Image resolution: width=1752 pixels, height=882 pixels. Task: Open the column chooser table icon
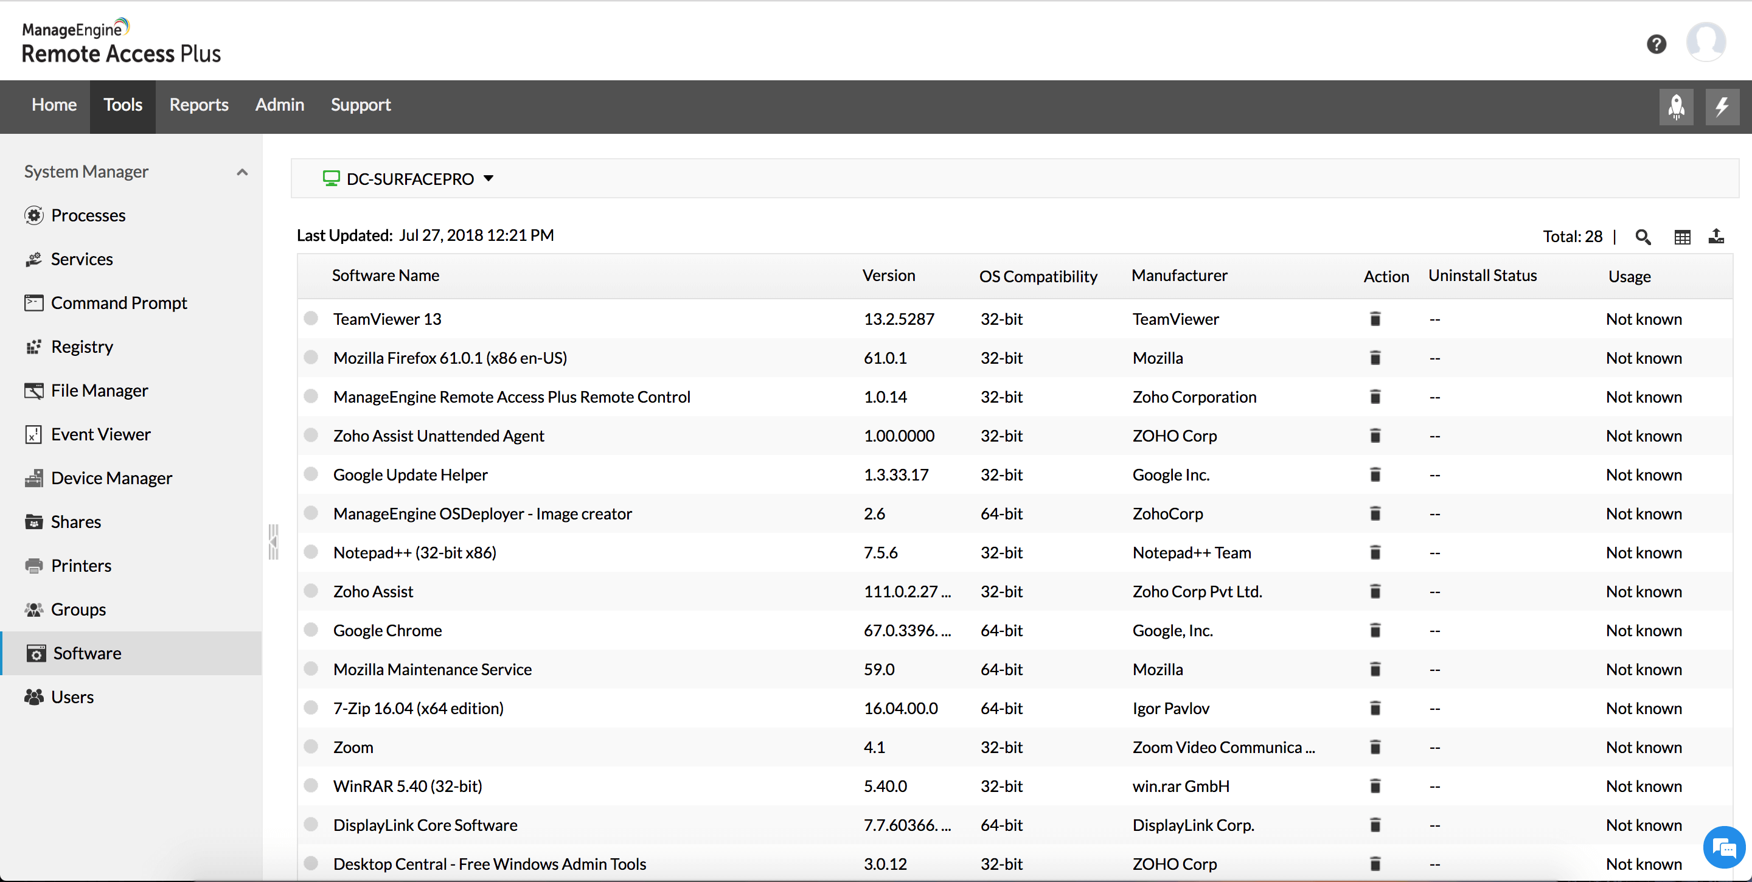click(x=1682, y=237)
